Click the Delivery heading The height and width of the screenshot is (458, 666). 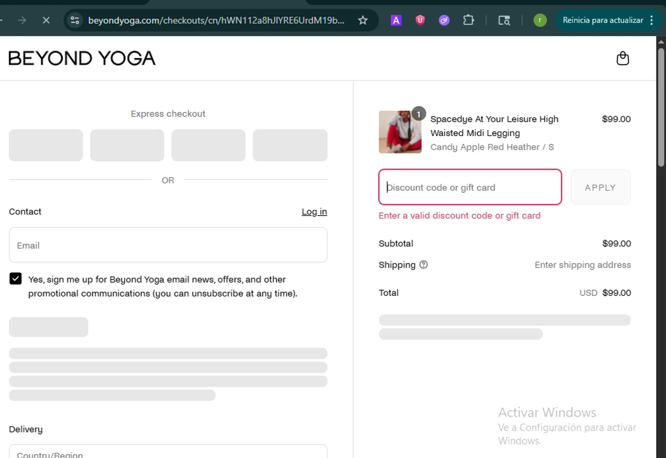pos(26,429)
